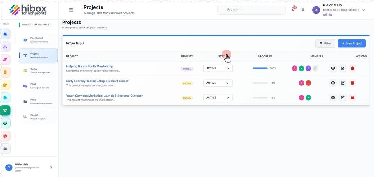Click the Projects (3) table title

tap(75, 43)
